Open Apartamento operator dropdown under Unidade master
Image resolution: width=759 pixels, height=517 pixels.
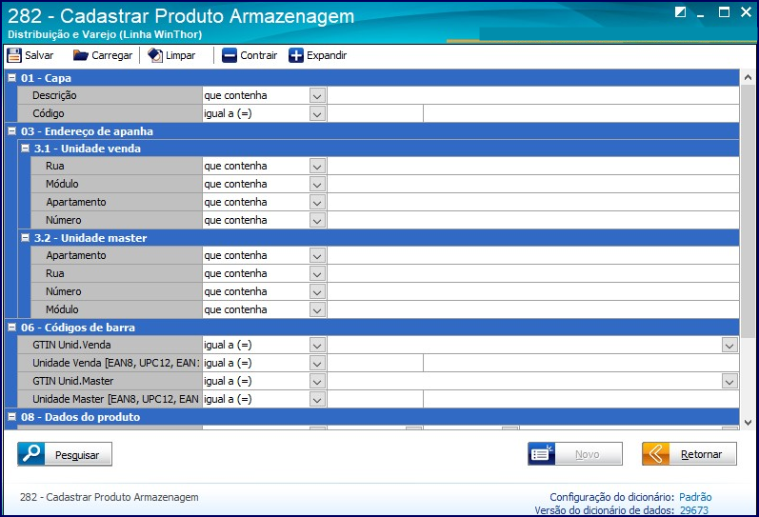(317, 255)
